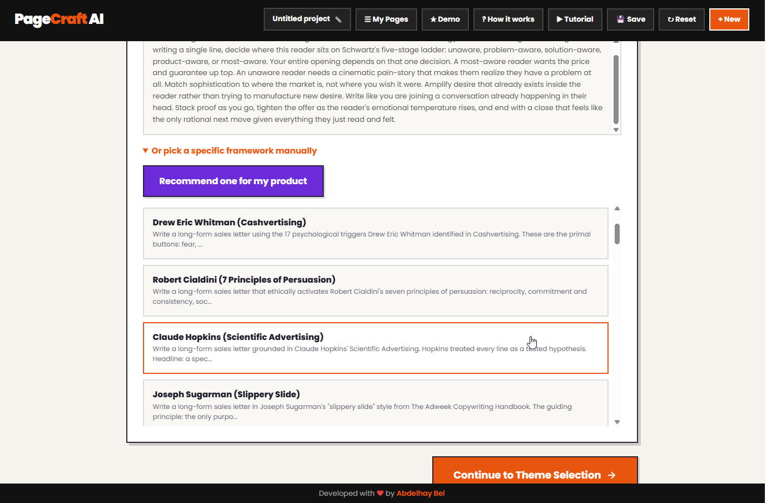Reset the project
This screenshot has width=766, height=503.
(x=681, y=19)
